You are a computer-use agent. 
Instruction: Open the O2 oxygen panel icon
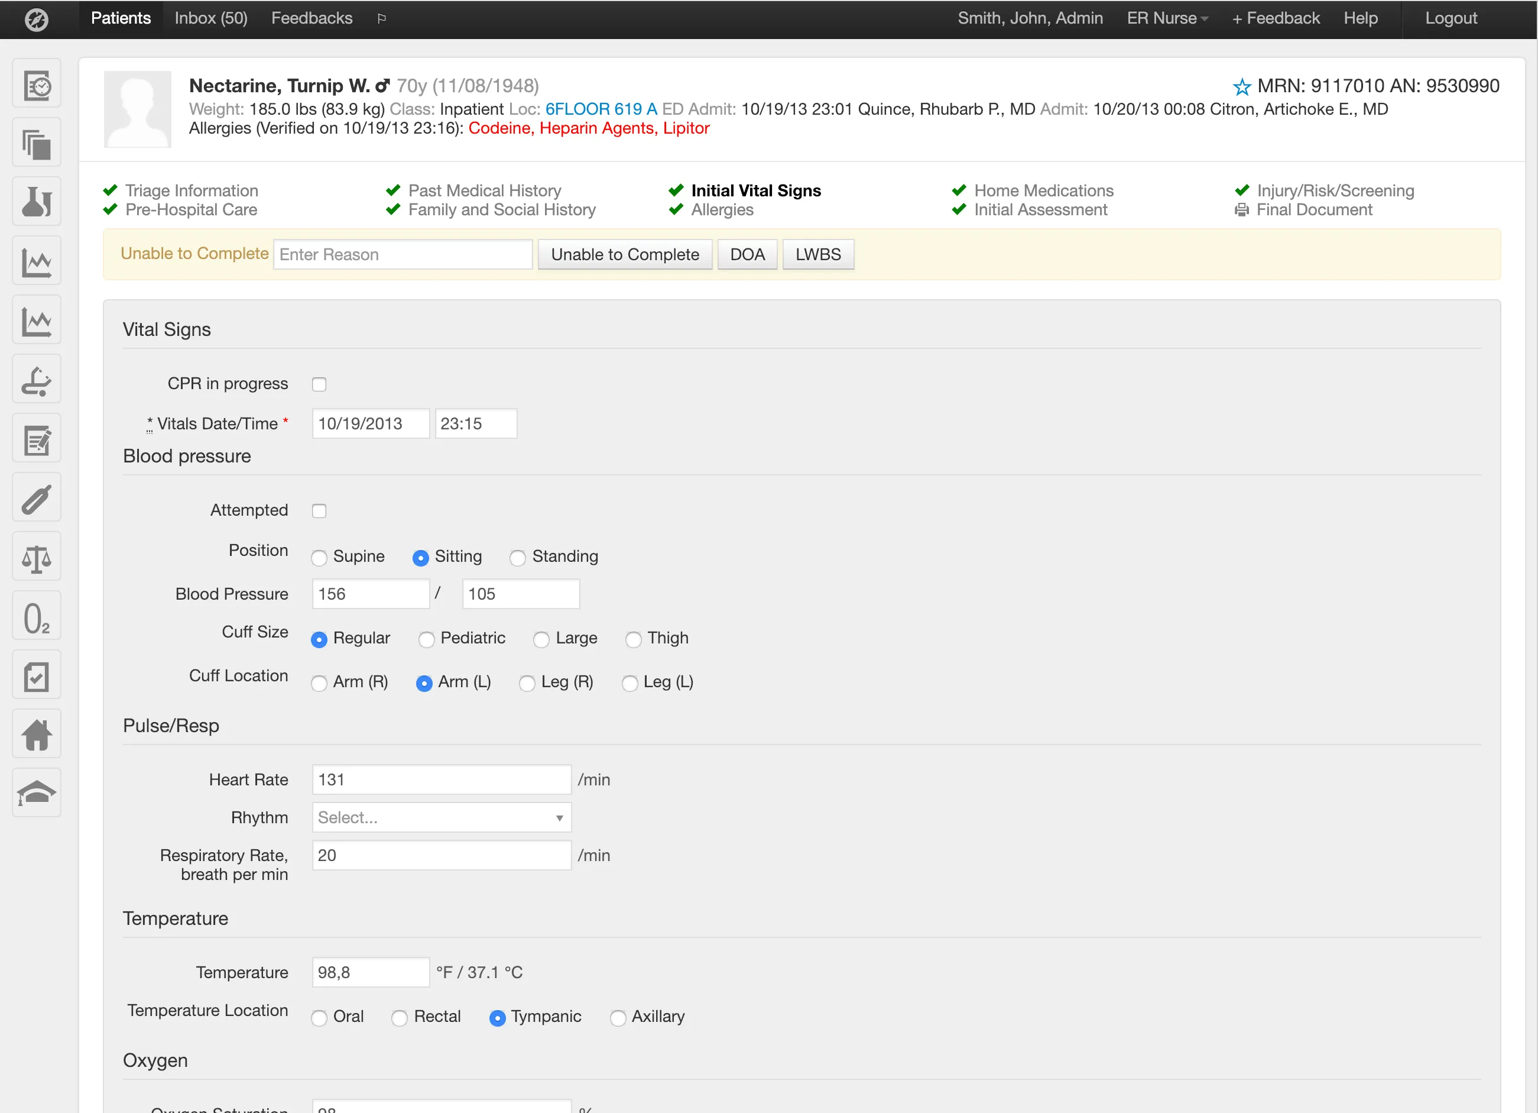(x=37, y=615)
